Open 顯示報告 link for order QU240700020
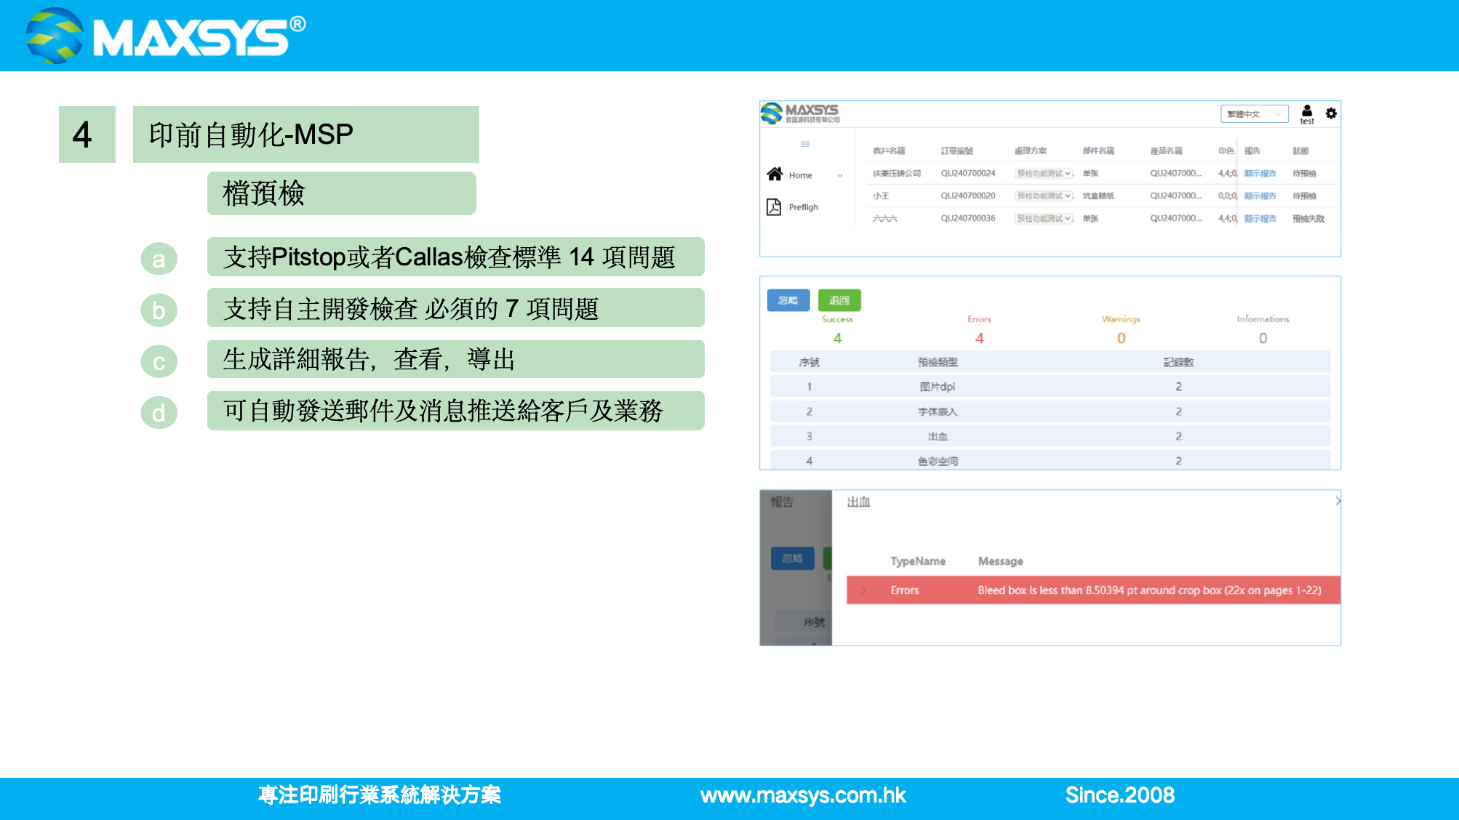The height and width of the screenshot is (820, 1459). [x=1260, y=196]
